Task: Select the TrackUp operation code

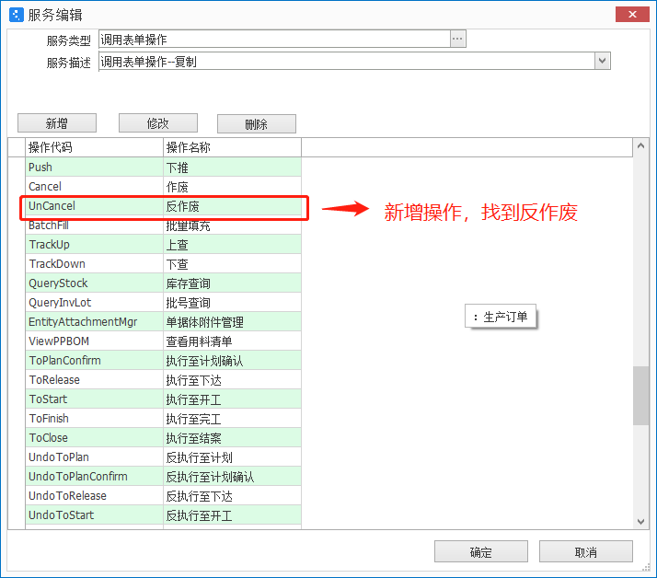Action: tap(94, 244)
